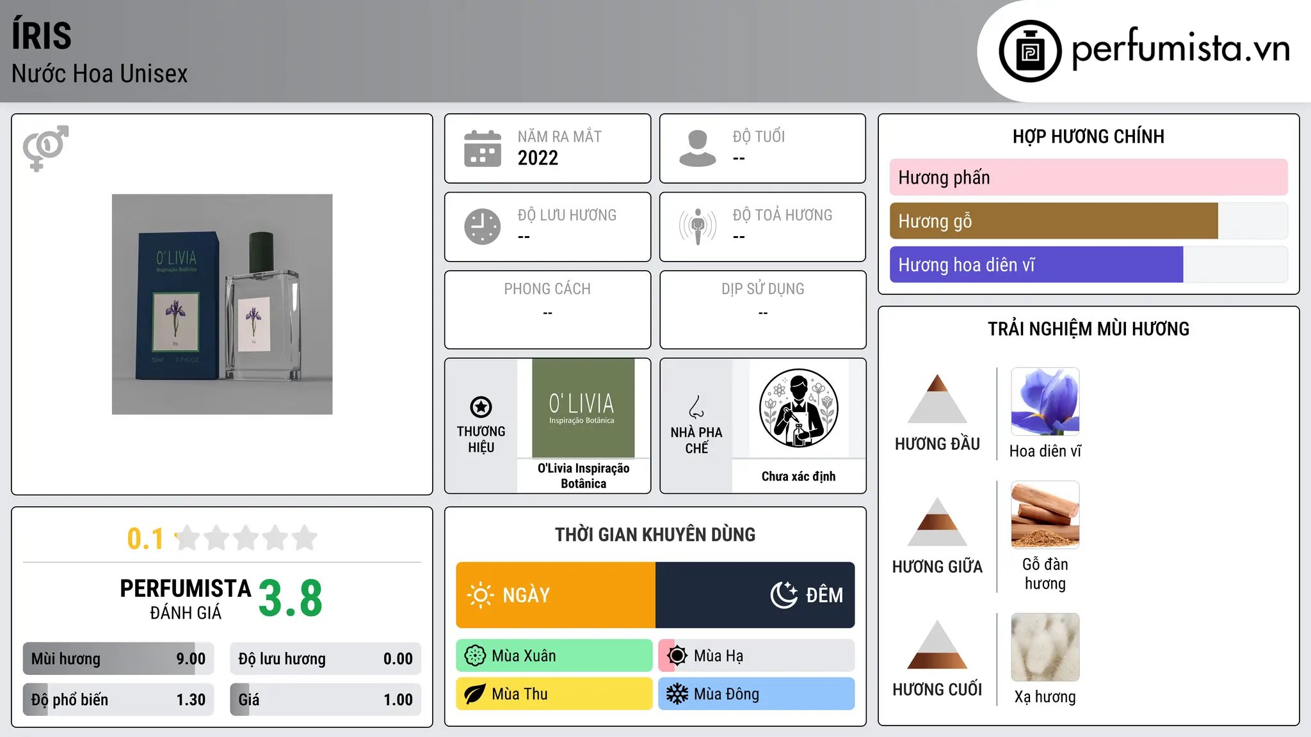Click the Hoa diên vĩ note label

pos(1045,451)
